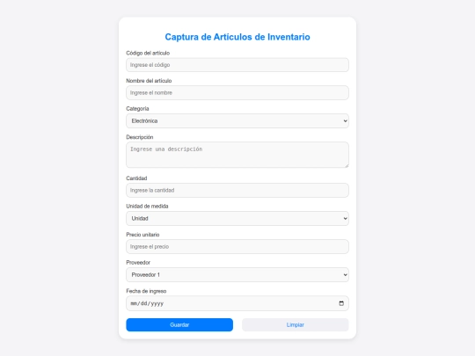Focus the Código del artículo input field
This screenshot has height=356, width=475.
(x=237, y=65)
